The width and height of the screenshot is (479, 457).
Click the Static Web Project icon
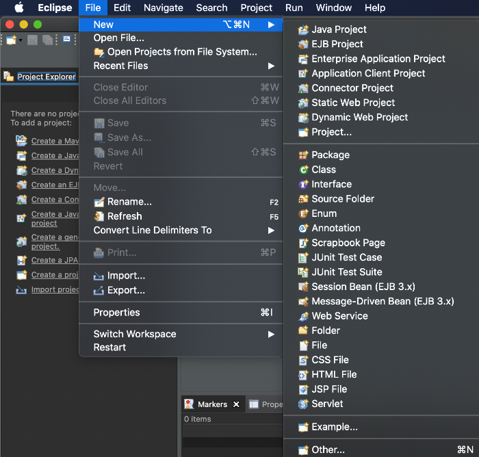click(303, 103)
